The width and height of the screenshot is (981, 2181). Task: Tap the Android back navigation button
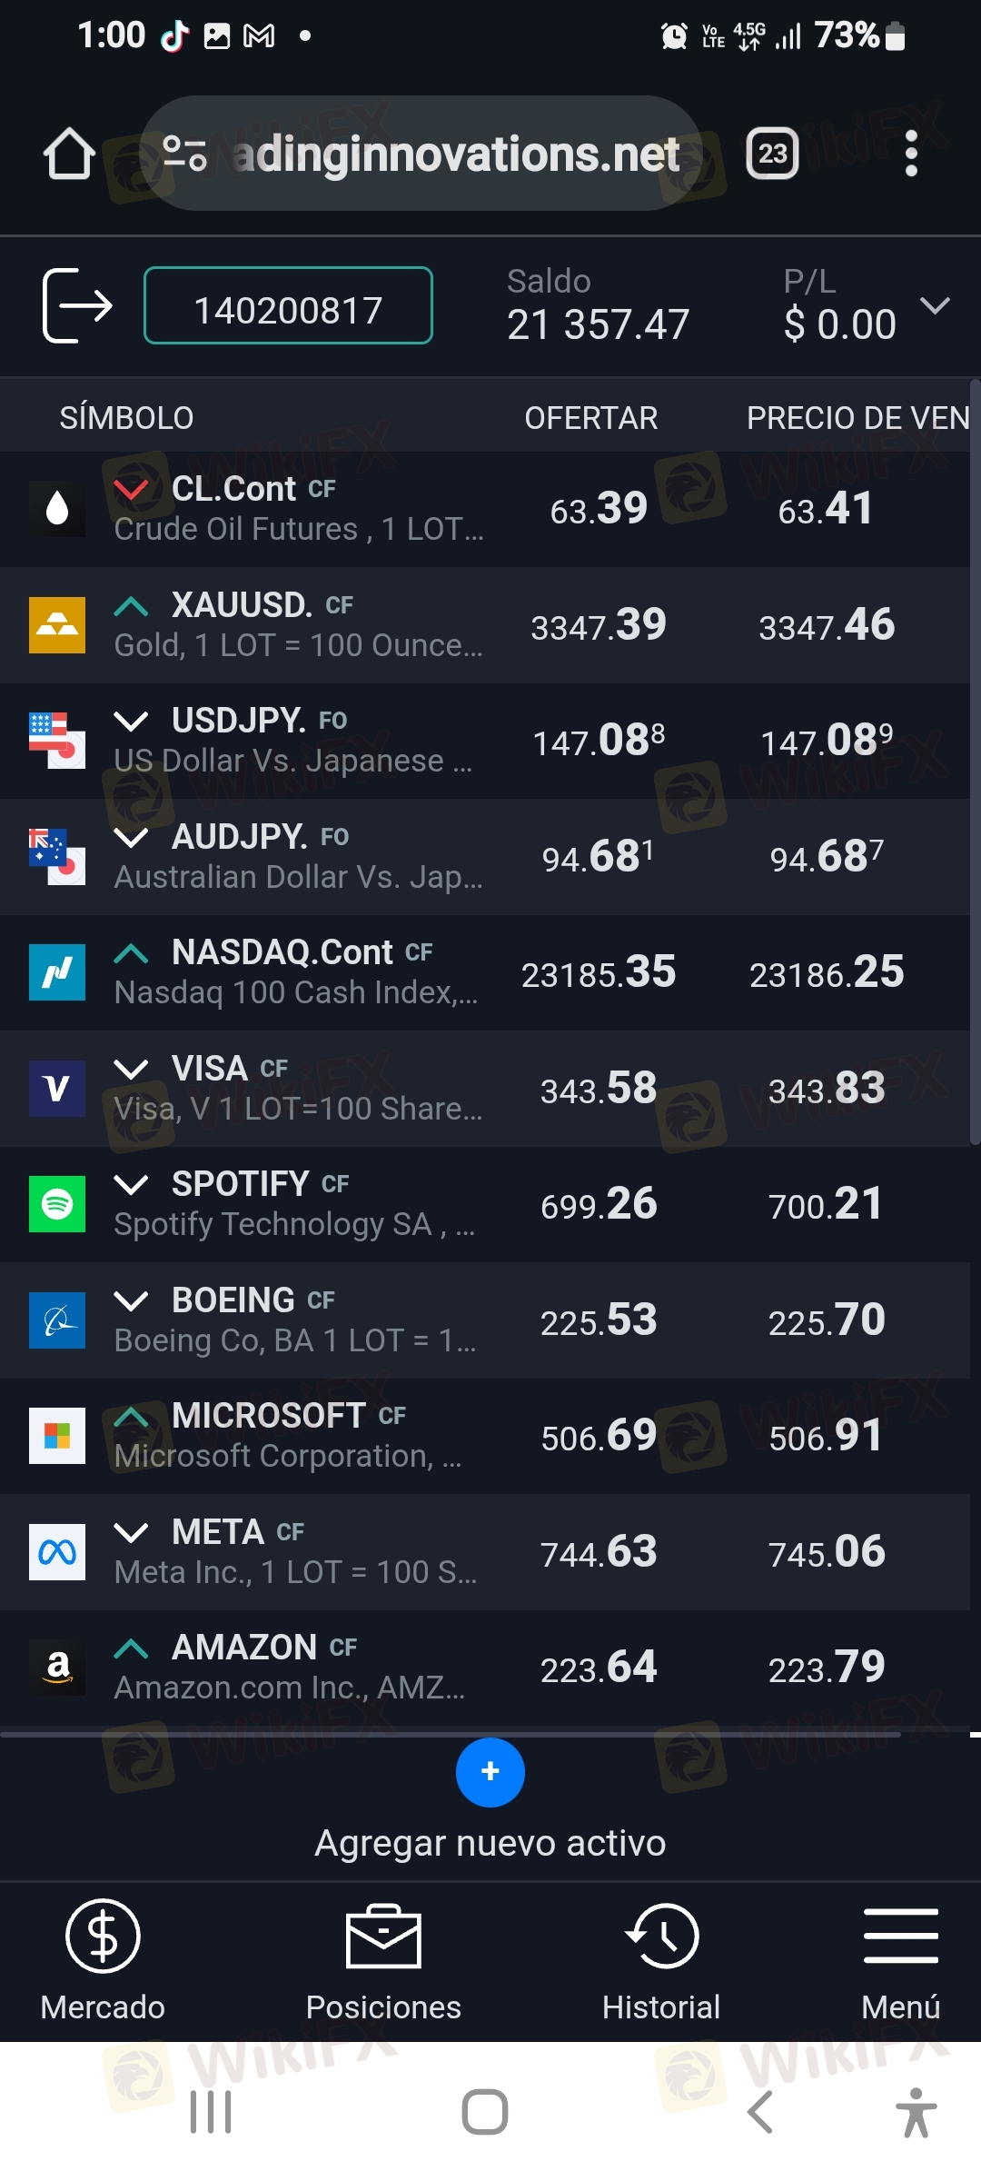point(760,2111)
